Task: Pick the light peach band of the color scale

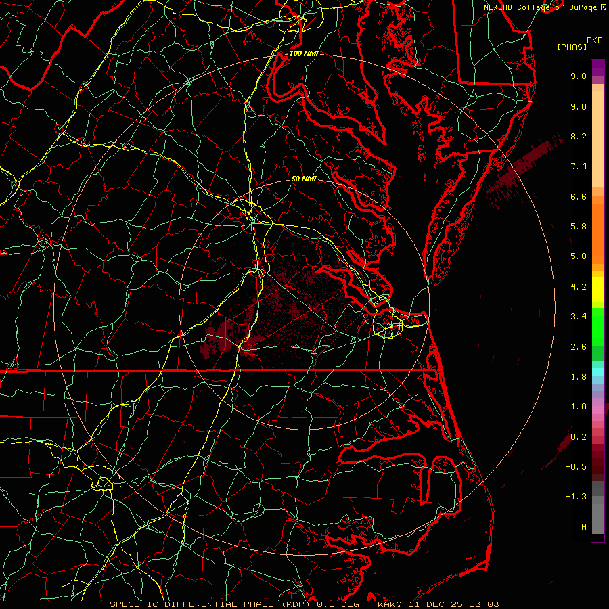Action: click(597, 139)
